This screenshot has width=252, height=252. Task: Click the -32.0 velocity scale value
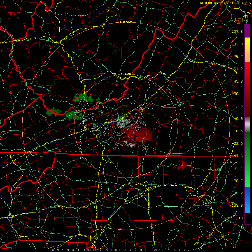pyautogui.click(x=237, y=144)
